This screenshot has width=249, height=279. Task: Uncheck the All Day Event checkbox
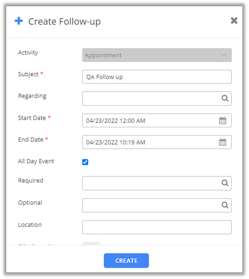tap(85, 162)
